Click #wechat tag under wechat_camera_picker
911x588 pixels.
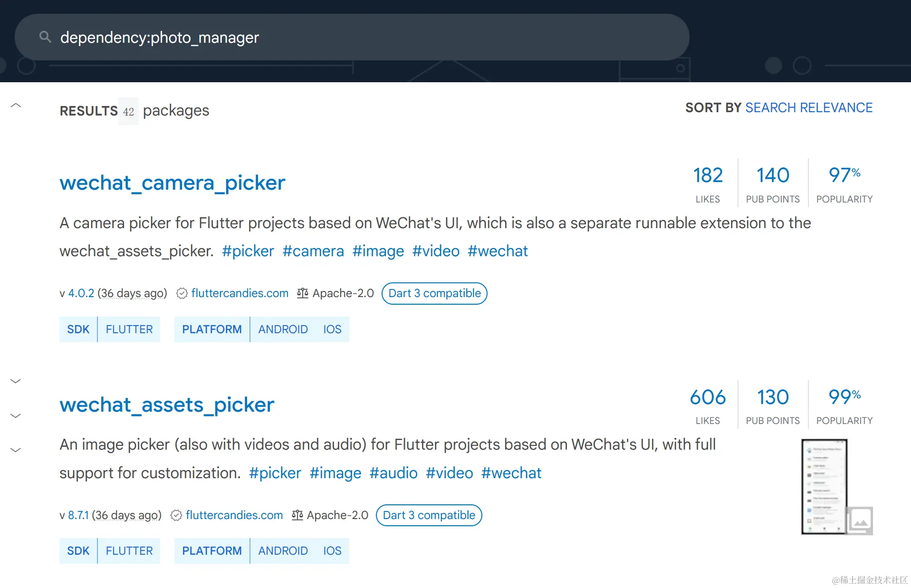coord(498,251)
